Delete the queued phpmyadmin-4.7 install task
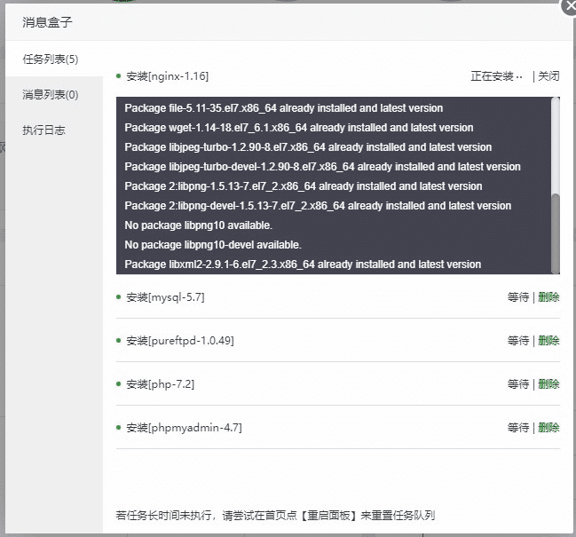 coord(548,428)
